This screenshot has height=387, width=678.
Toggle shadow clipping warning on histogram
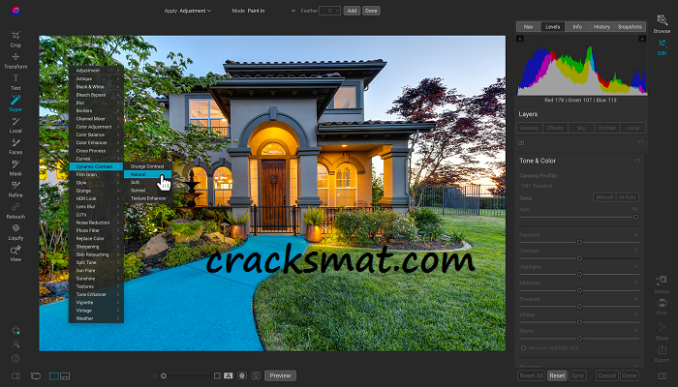[520, 39]
